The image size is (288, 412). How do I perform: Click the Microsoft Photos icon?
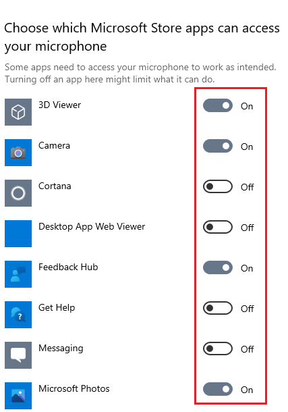coord(18,395)
